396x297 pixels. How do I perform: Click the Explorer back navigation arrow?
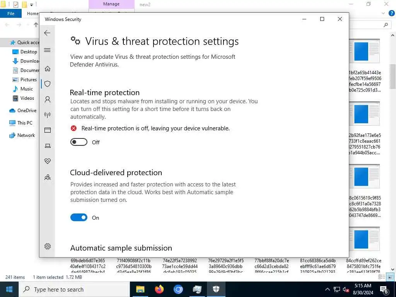click(7, 25)
